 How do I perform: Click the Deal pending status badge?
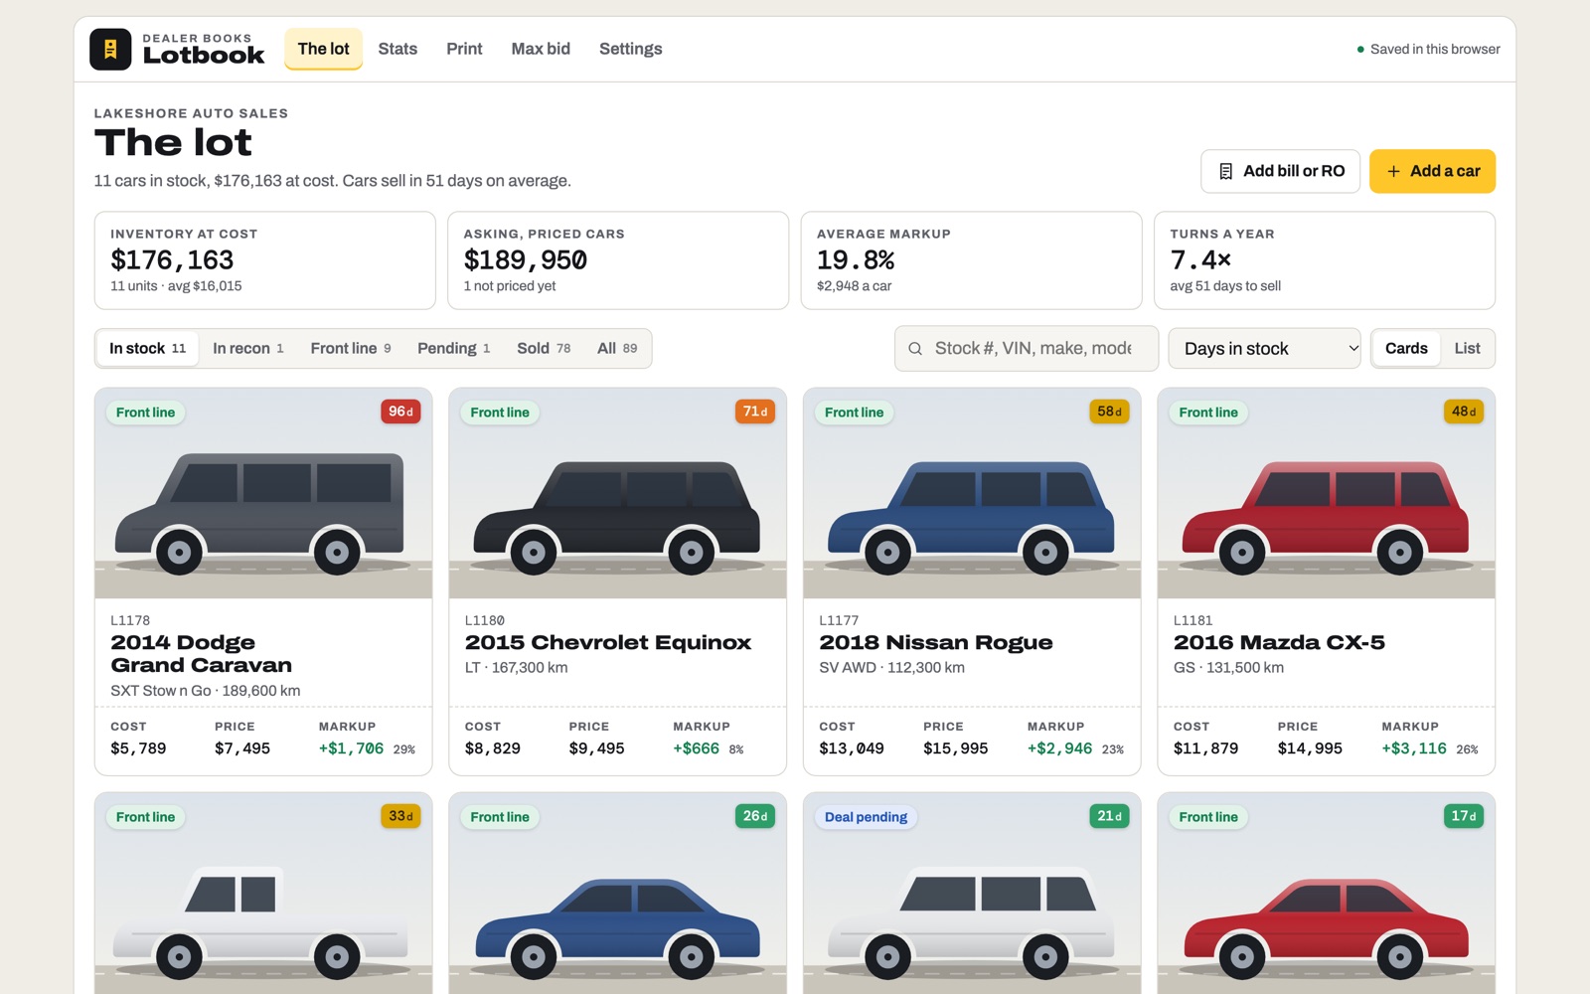coord(866,817)
